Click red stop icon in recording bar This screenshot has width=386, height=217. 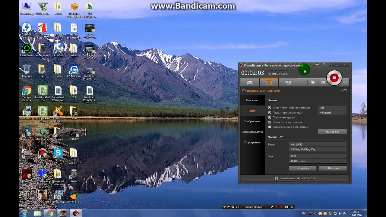(282, 207)
